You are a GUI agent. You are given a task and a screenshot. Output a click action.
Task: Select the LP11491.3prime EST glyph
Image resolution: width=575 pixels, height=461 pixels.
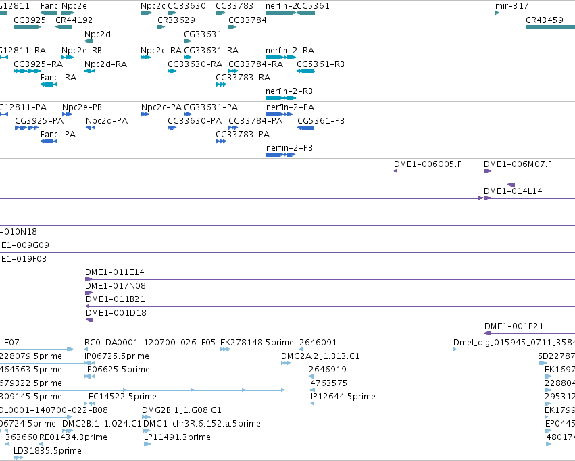(x=147, y=444)
